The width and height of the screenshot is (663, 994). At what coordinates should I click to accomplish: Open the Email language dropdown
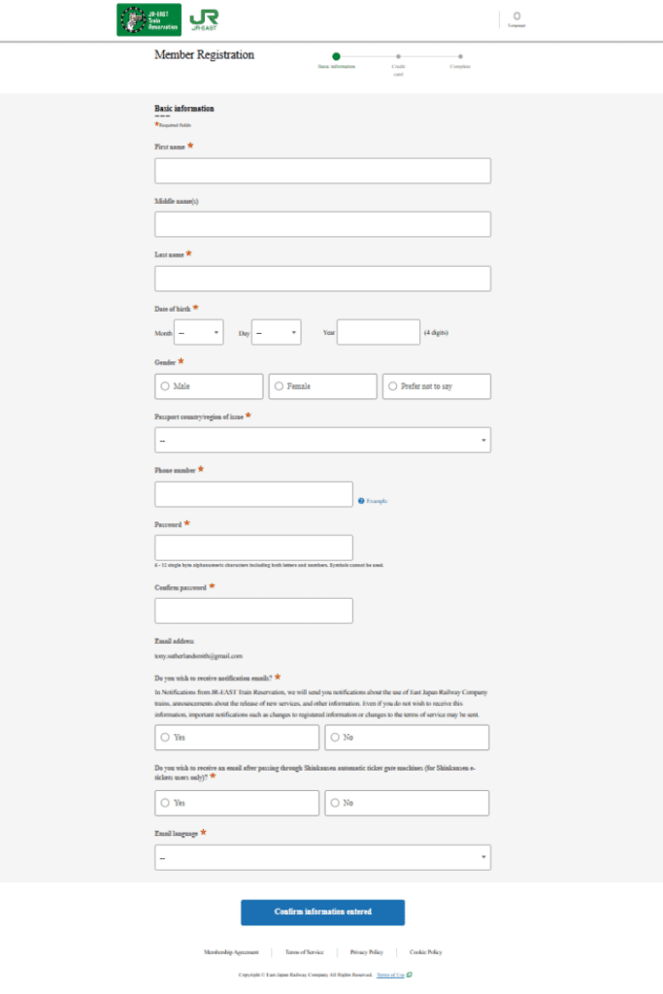click(322, 856)
